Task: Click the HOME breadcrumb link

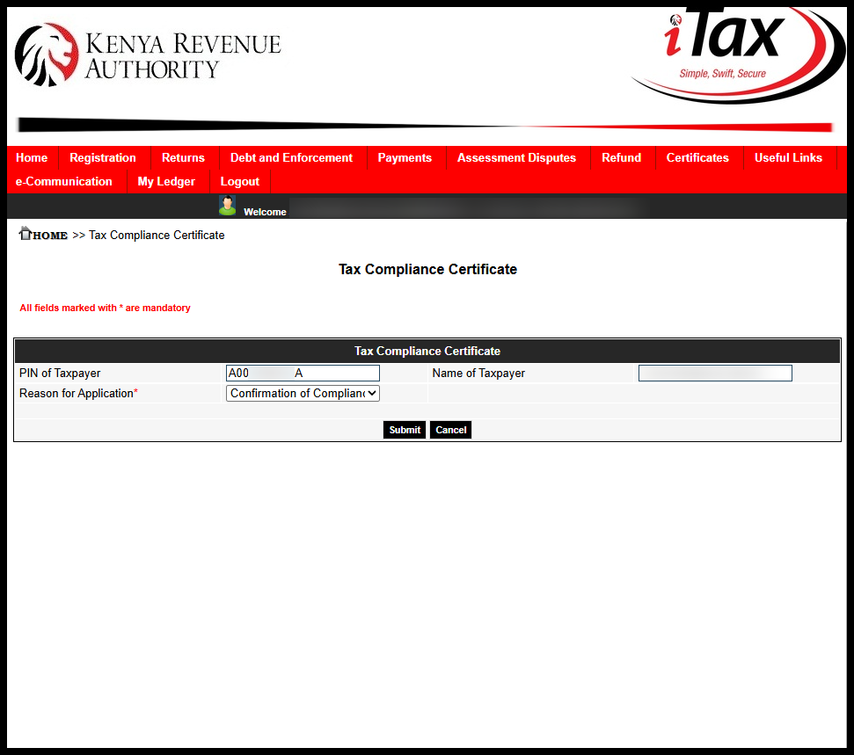Action: (48, 235)
